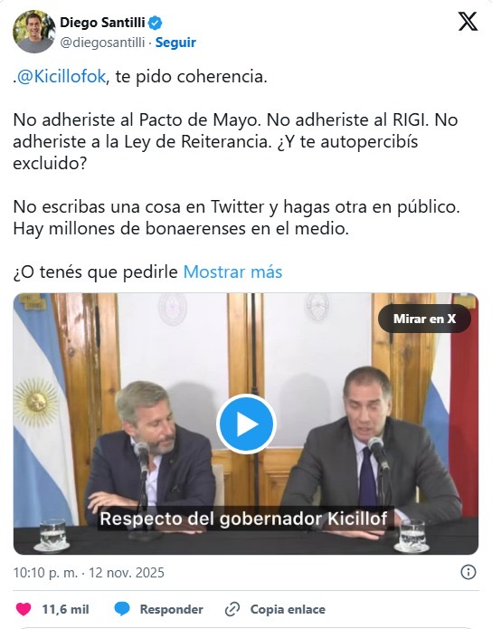The image size is (492, 629).
Task: Open the X logo link
Action: click(x=468, y=21)
